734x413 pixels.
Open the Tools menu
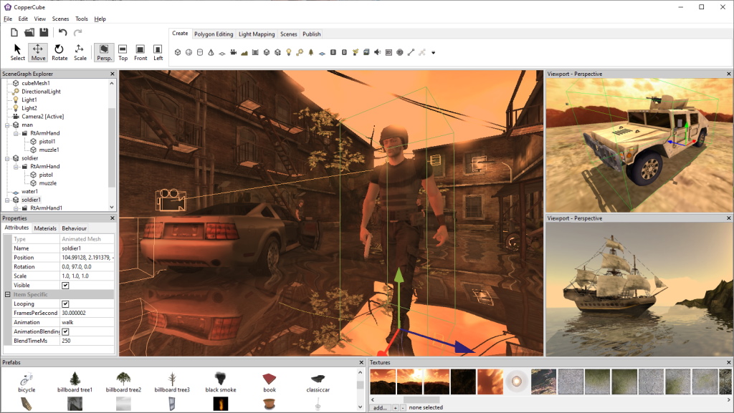(82, 19)
